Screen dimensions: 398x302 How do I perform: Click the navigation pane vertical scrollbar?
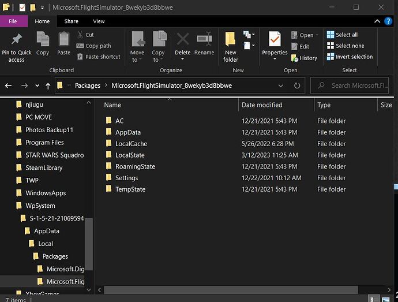pos(89,244)
